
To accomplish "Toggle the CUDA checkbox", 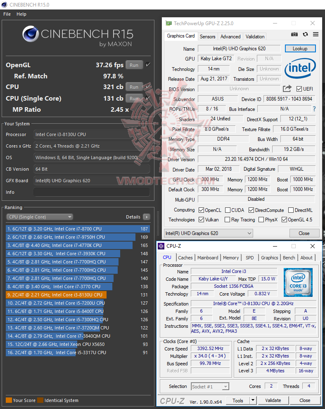I will click(228, 210).
